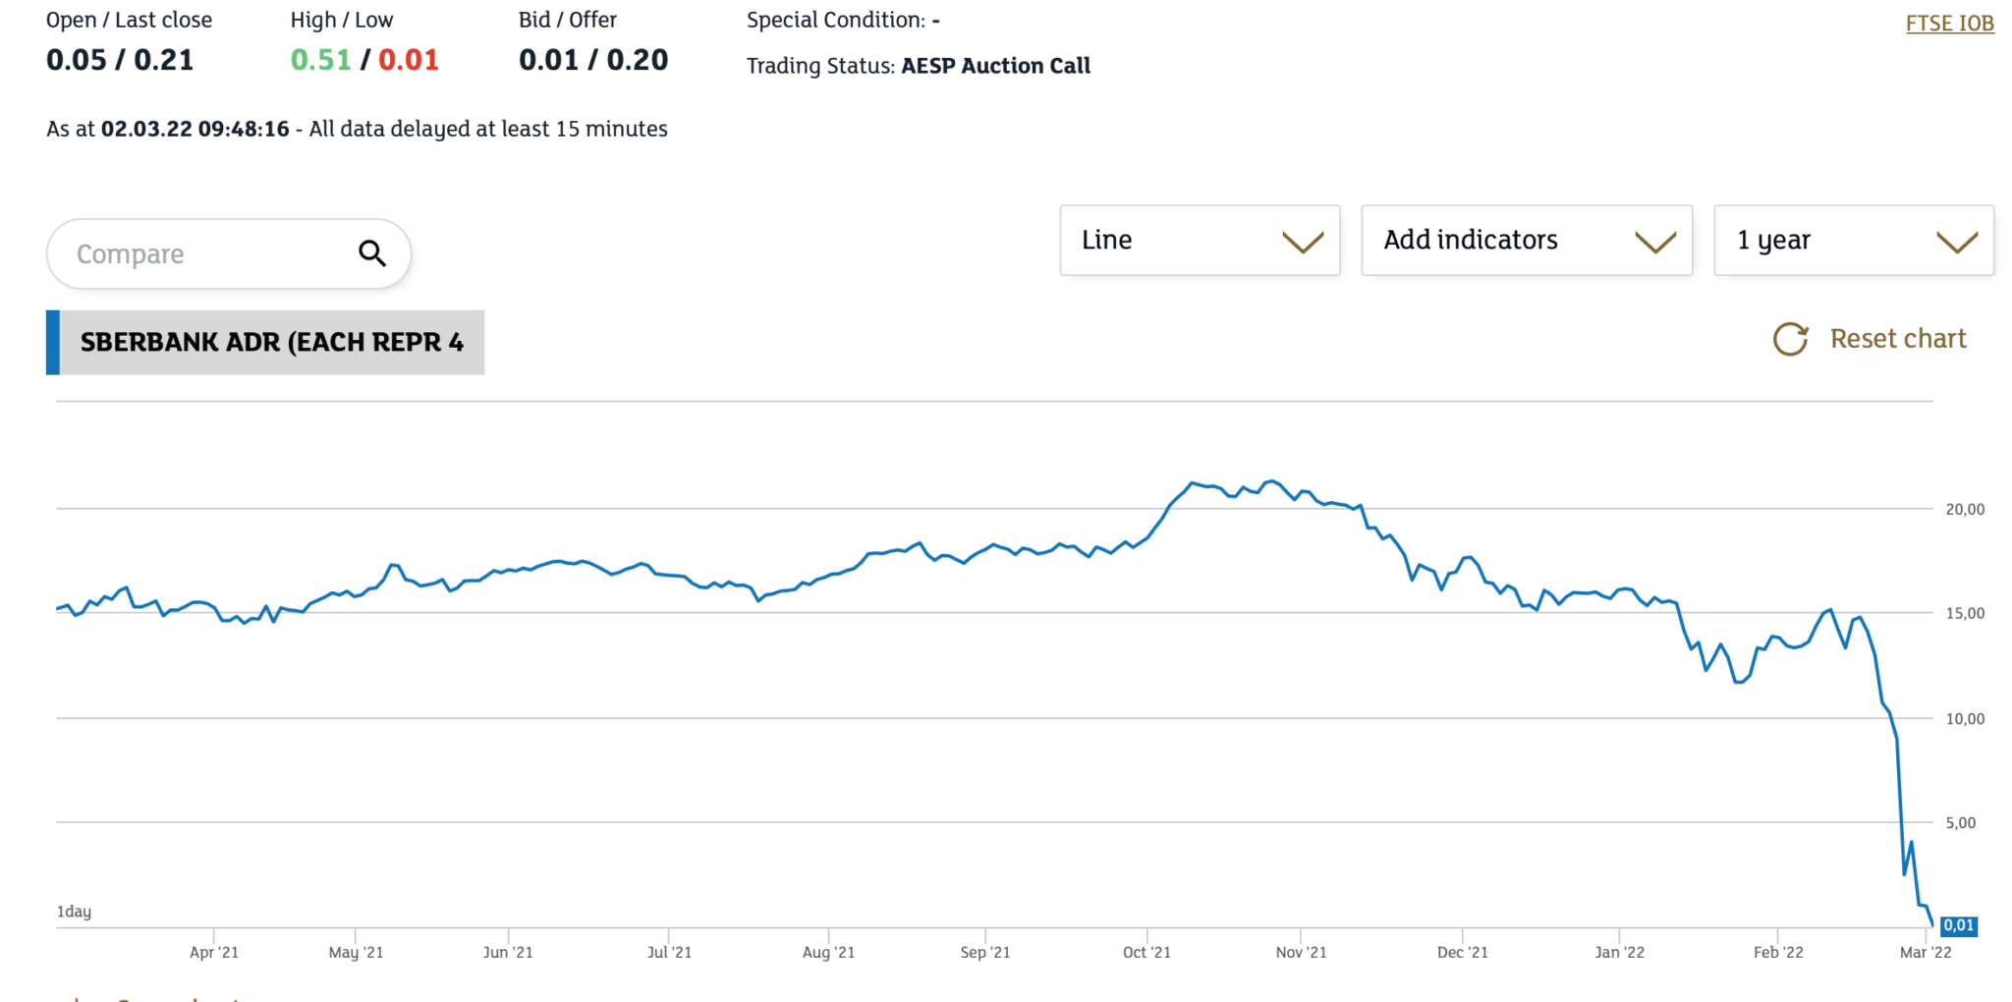Click the Jul '21 axis label

pos(669,952)
